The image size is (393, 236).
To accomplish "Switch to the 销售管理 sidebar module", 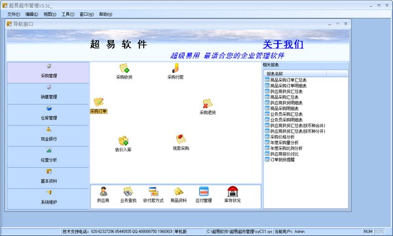I will (x=48, y=94).
